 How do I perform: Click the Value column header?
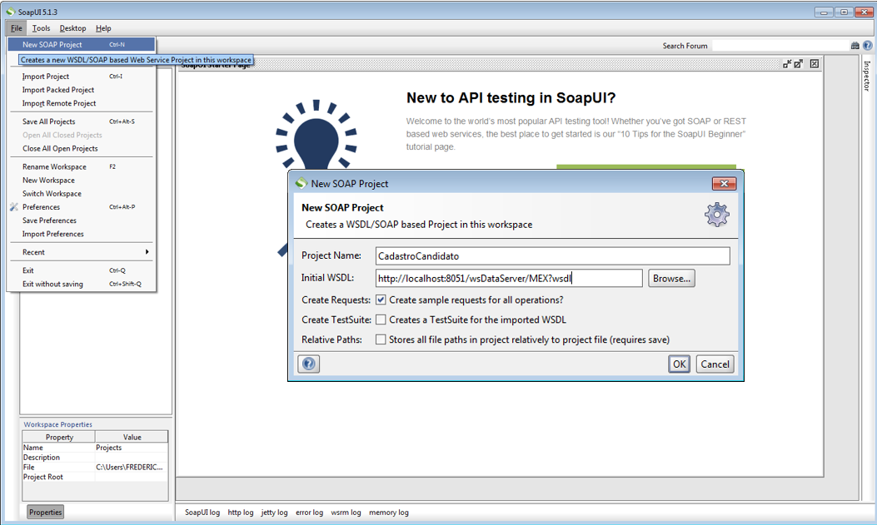(132, 437)
